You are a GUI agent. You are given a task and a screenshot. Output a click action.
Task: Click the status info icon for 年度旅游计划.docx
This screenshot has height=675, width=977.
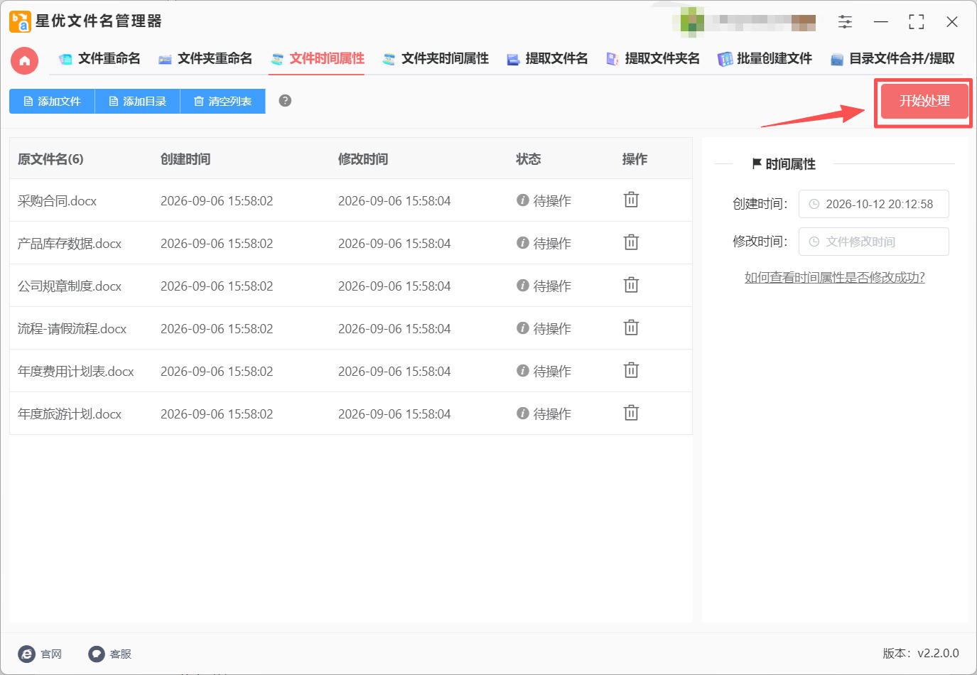pyautogui.click(x=523, y=414)
